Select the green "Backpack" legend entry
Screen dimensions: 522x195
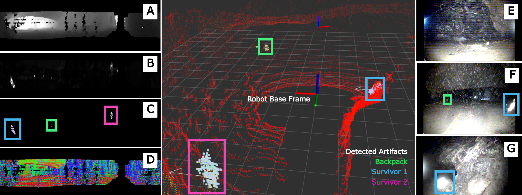click(391, 162)
